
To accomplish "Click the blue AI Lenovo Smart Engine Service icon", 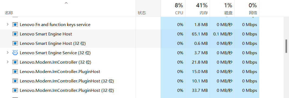I will [x=15, y=53].
